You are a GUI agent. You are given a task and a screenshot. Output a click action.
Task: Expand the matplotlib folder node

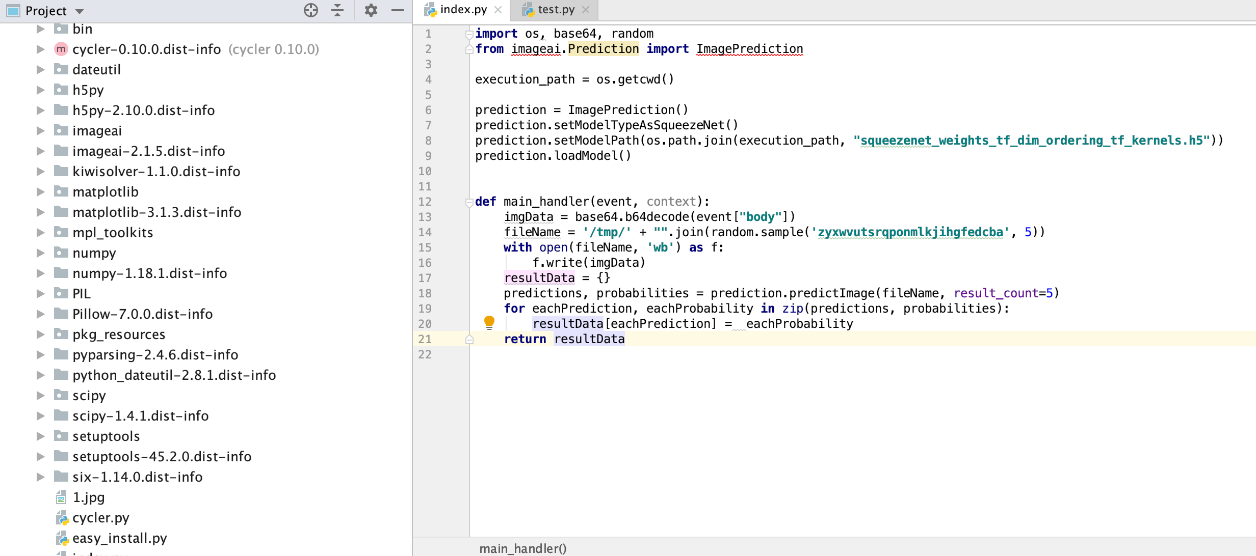(41, 192)
